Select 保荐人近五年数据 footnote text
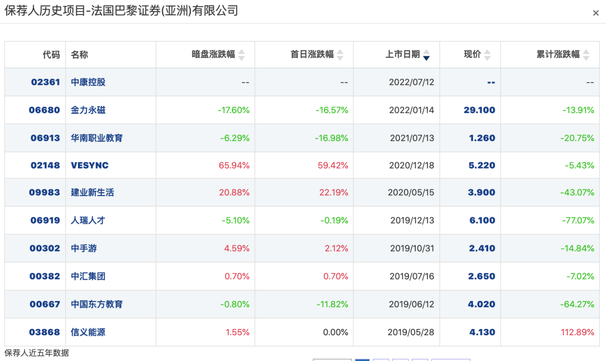This screenshot has height=361, width=606. [x=36, y=353]
